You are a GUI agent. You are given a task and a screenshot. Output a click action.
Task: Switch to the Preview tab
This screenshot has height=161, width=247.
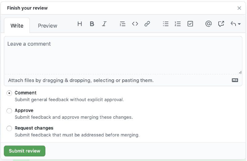pos(48,26)
